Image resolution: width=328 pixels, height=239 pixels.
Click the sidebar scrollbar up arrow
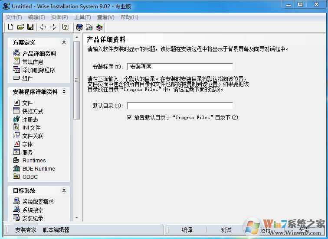77,37
